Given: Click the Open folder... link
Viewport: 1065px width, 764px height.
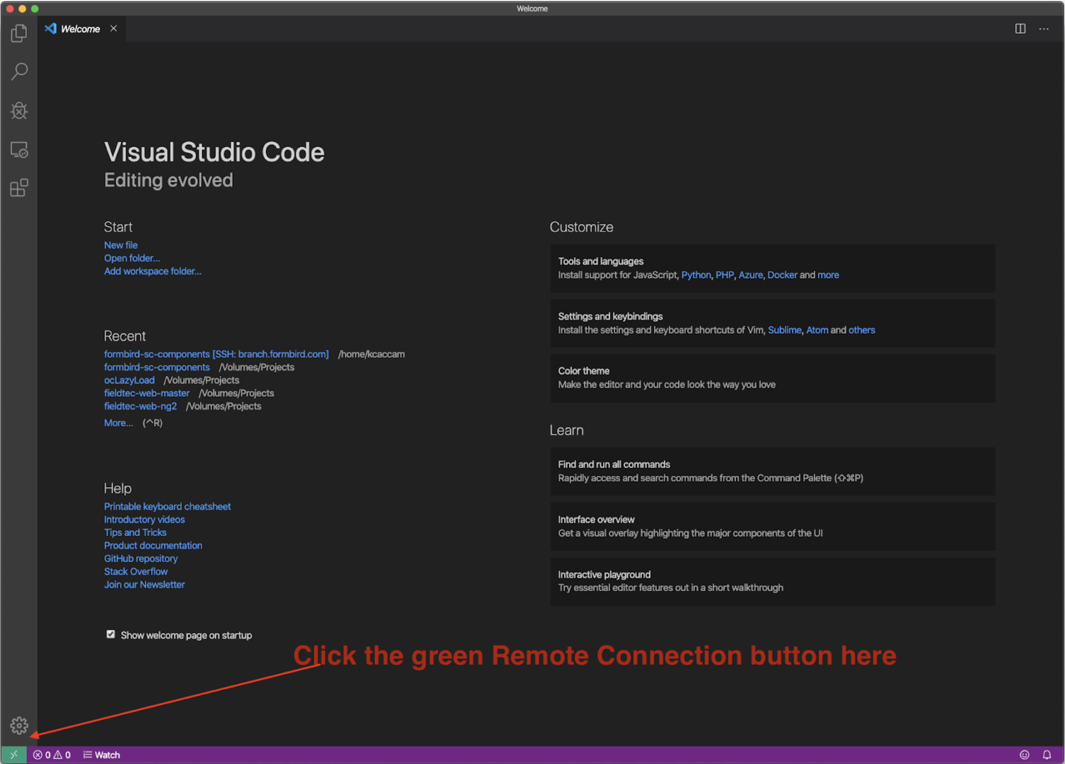Looking at the screenshot, I should (x=132, y=258).
